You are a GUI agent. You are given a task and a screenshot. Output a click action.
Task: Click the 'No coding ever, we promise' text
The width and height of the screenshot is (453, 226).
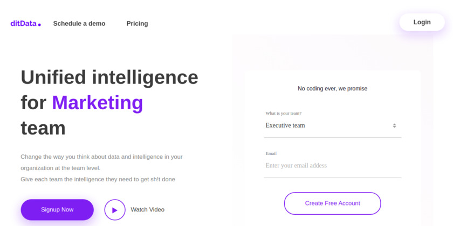pyautogui.click(x=332, y=89)
